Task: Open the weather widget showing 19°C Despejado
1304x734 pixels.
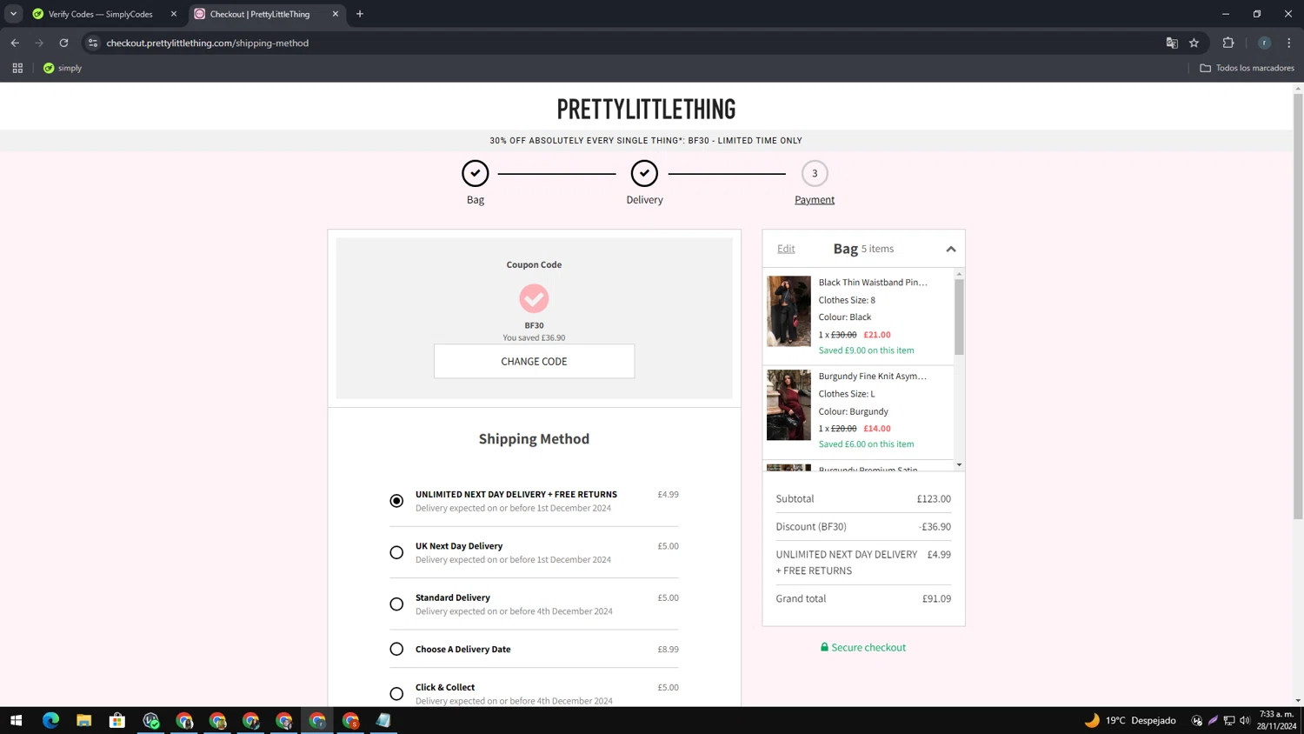Action: (x=1130, y=720)
